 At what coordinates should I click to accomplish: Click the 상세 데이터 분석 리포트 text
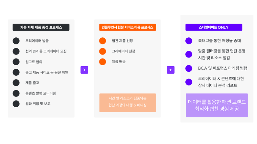coord(217,85)
